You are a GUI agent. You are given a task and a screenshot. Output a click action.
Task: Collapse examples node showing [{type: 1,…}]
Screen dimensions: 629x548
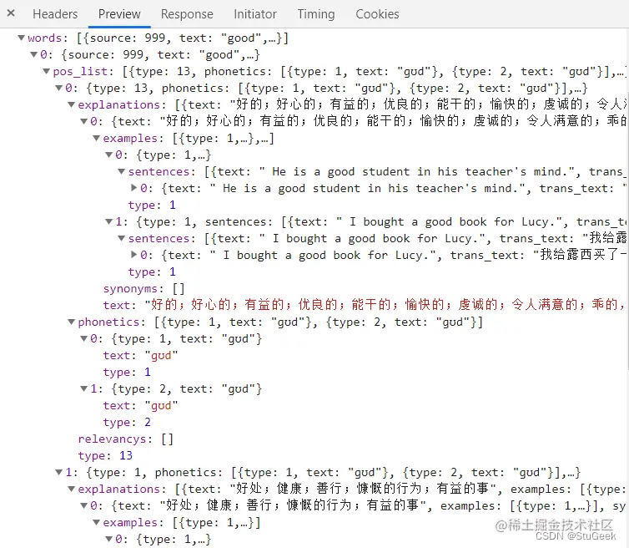96,522
